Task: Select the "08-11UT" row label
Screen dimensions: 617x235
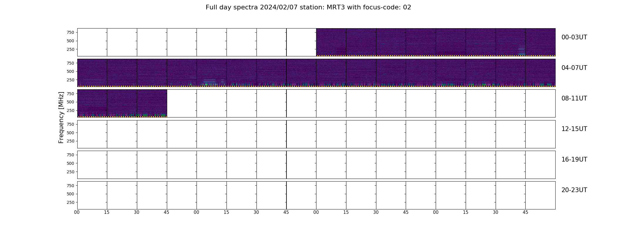Action: (x=574, y=98)
